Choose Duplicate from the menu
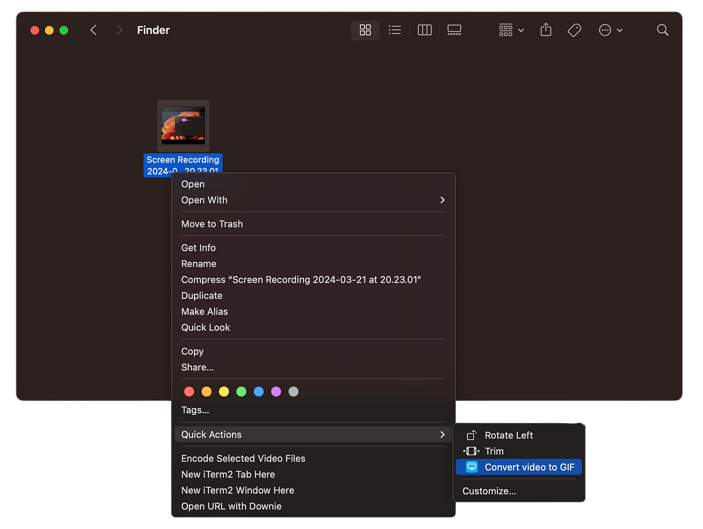Image resolution: width=703 pixels, height=529 pixels. click(x=313, y=296)
